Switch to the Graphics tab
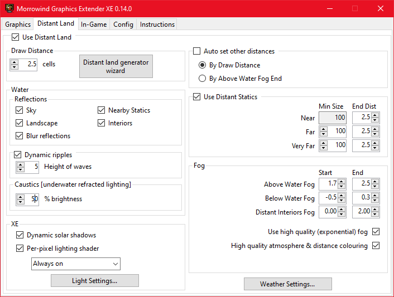The height and width of the screenshot is (297, 394). [18, 25]
